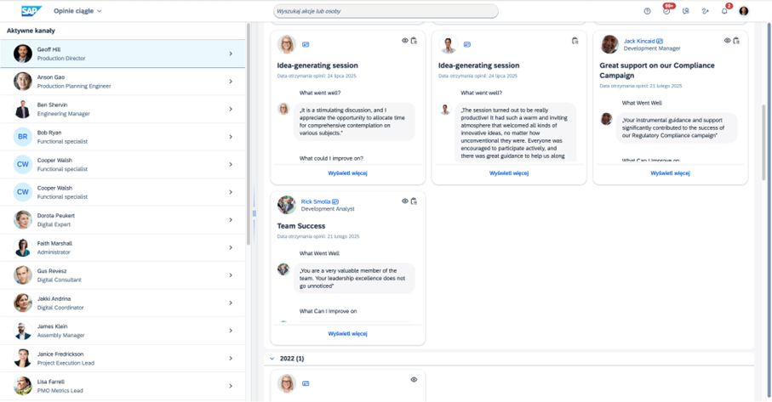Expand the Ben Shervin channel arrow
The width and height of the screenshot is (772, 402).
[231, 110]
